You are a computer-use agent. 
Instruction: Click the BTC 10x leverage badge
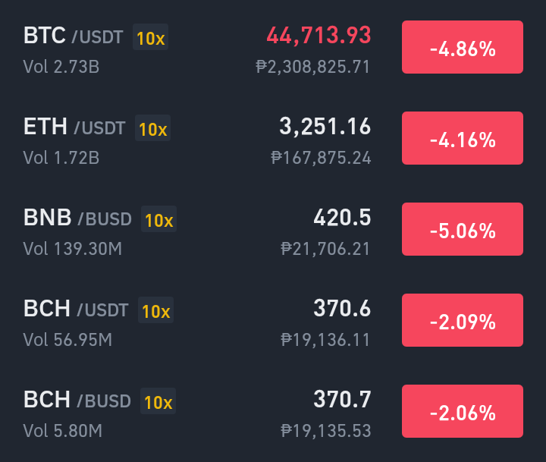point(150,37)
